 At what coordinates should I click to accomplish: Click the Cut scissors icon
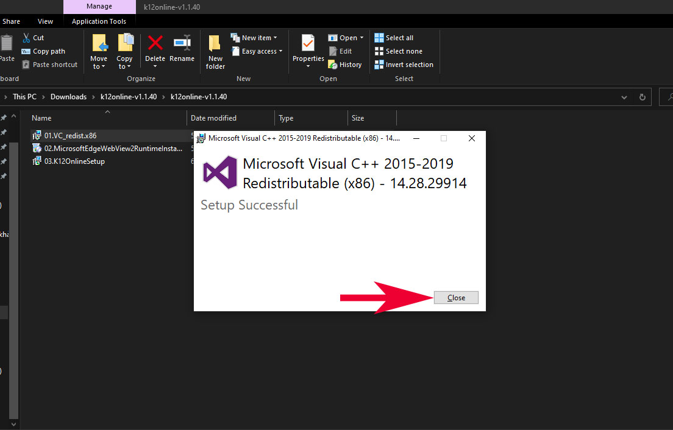(26, 38)
